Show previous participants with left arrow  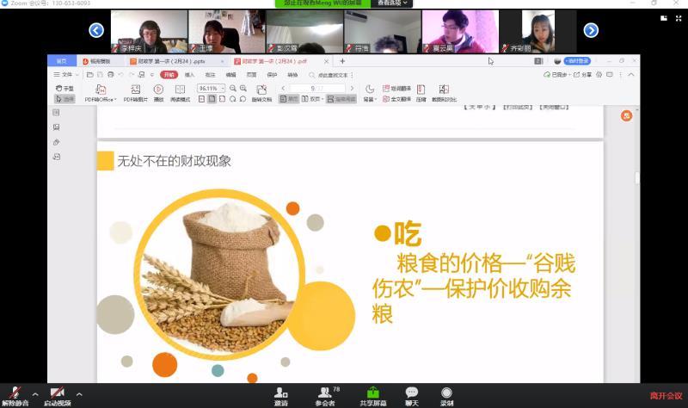[96, 30]
